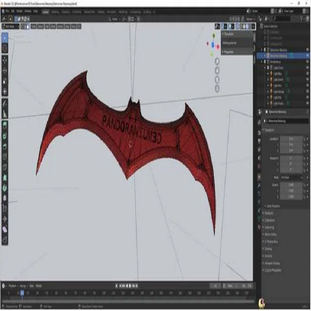311x311 pixels.
Task: Toggle eye on the highlighted Batarang object row
Action: 308,56
